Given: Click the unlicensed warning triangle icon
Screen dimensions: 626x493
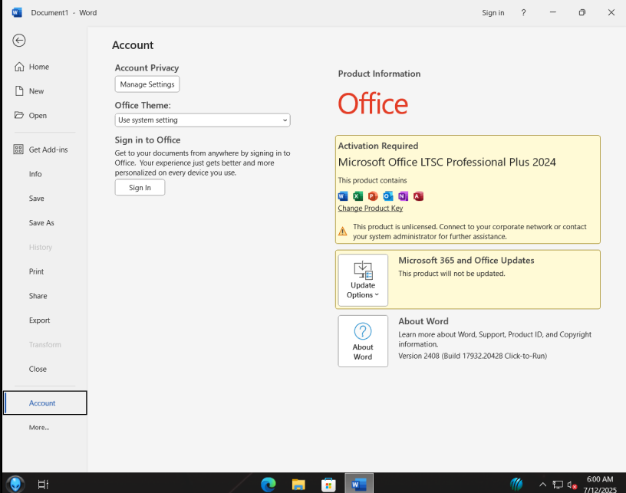Looking at the screenshot, I should point(343,231).
